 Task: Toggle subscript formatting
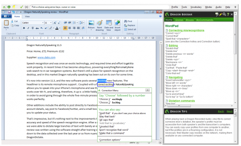tap(41, 28)
